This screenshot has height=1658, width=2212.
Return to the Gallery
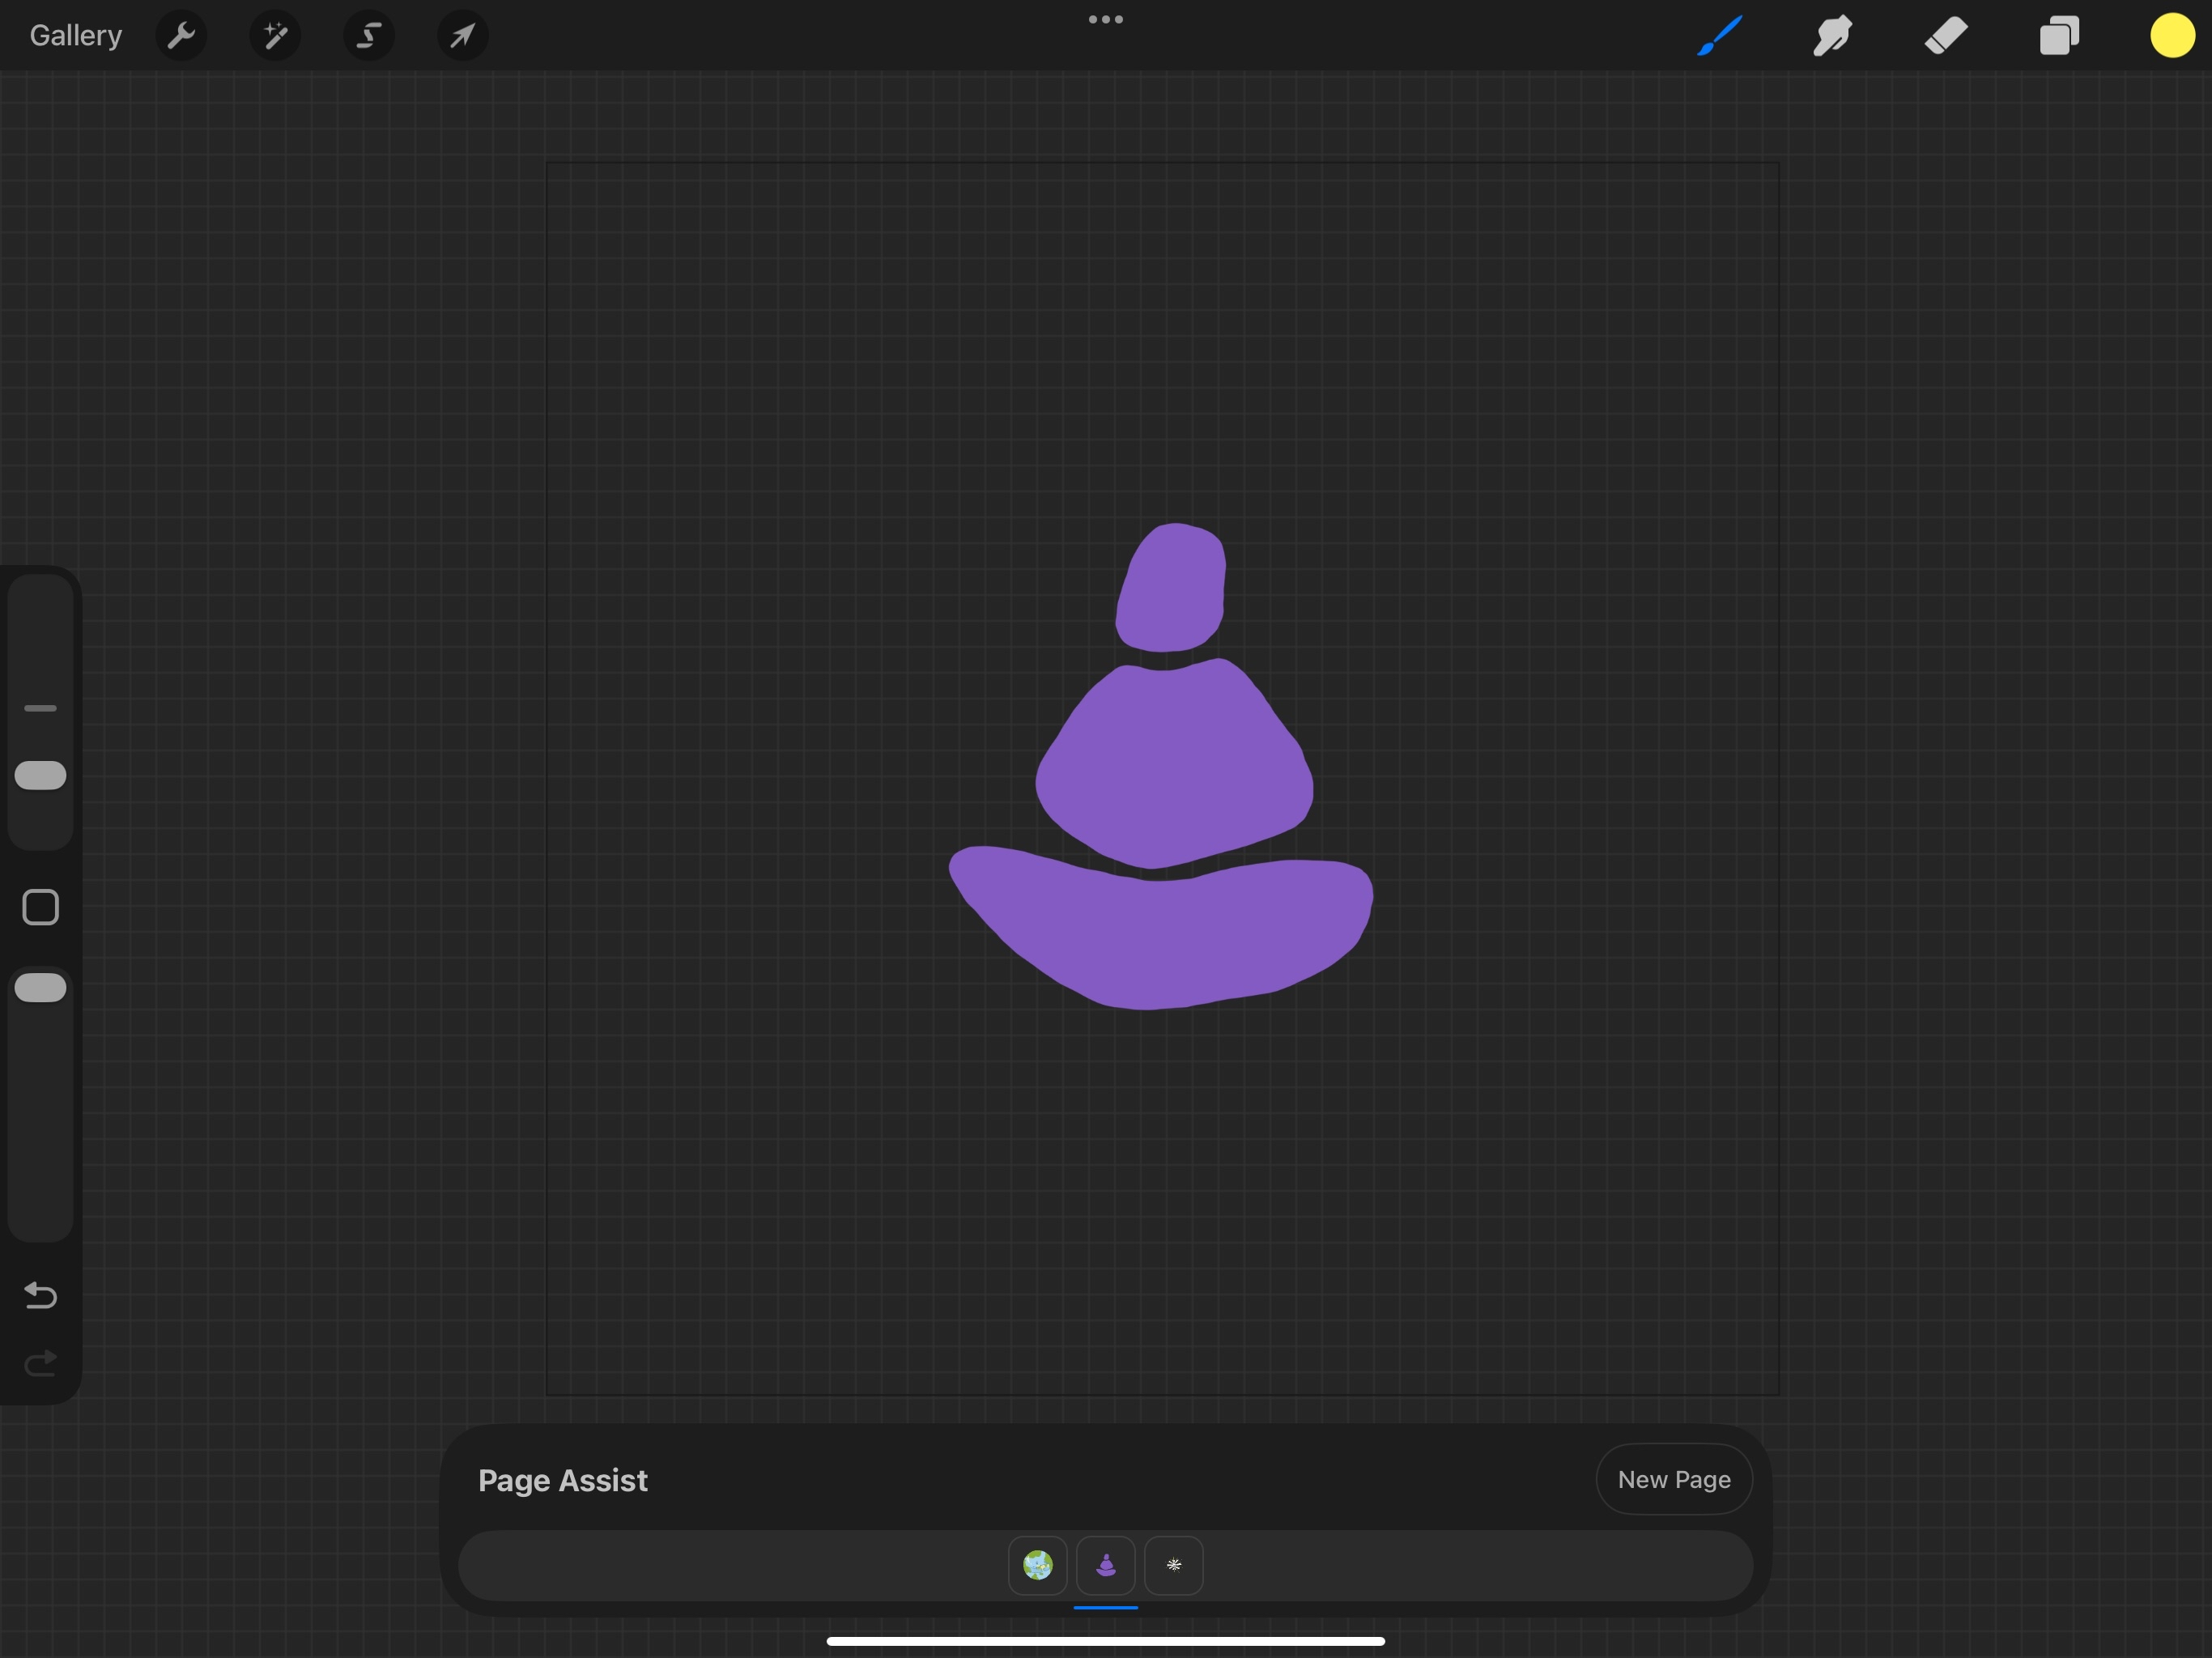tap(76, 36)
